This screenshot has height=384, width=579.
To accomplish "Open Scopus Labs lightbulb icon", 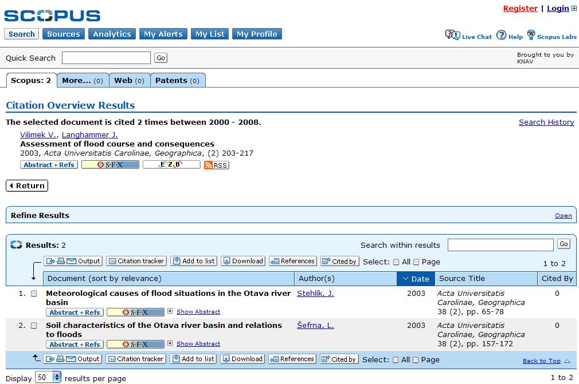I will tap(531, 35).
